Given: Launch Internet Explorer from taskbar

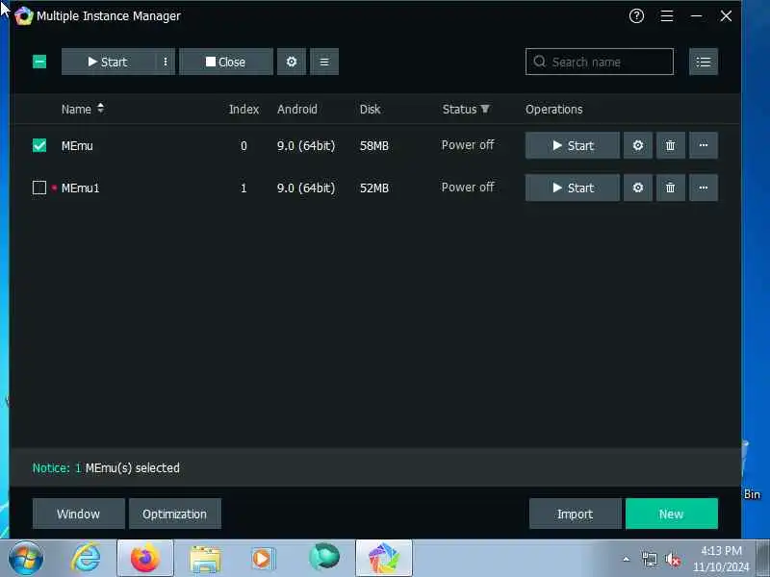Looking at the screenshot, I should [x=86, y=559].
